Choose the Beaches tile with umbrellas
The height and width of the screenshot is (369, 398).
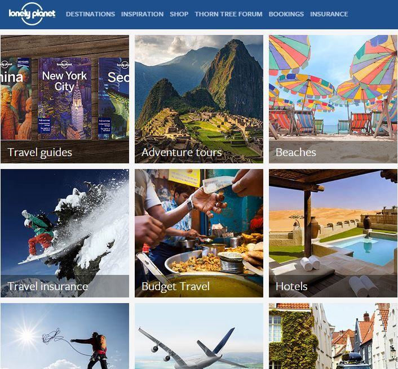pos(333,99)
